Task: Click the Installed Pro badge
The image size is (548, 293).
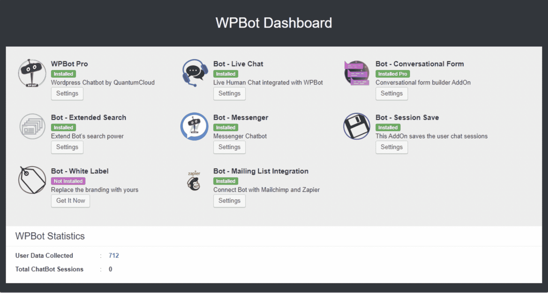Action: [392, 74]
